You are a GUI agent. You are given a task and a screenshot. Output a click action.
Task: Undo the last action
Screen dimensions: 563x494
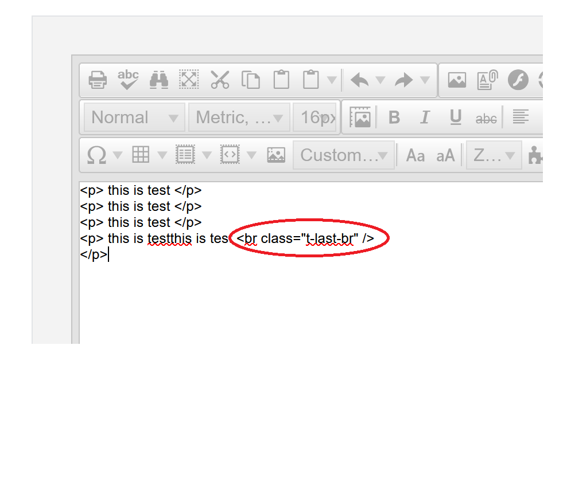(360, 80)
